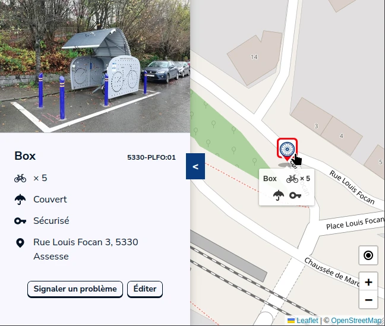Click the umbrella icon in the map popup
The image size is (385, 326).
click(279, 195)
